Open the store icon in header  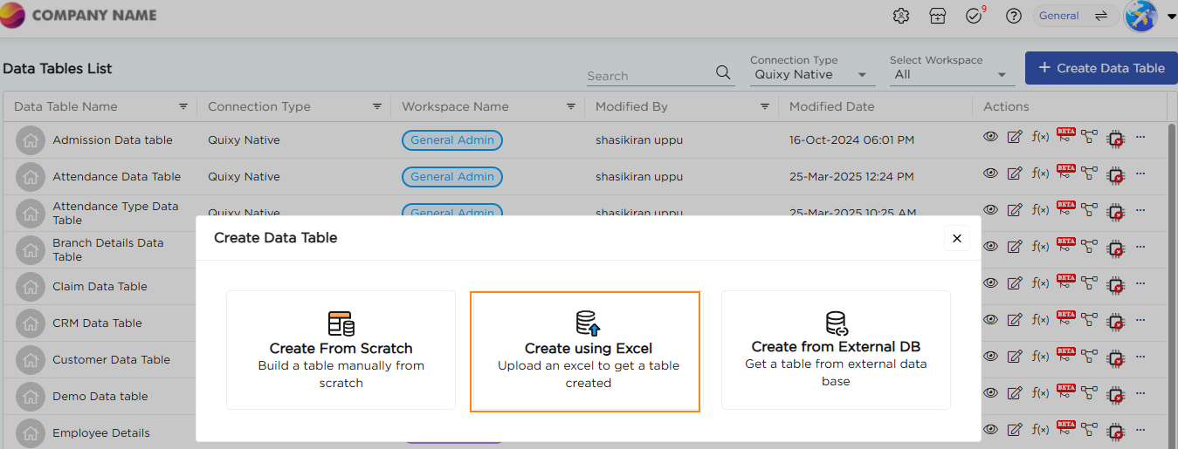pyautogui.click(x=938, y=16)
